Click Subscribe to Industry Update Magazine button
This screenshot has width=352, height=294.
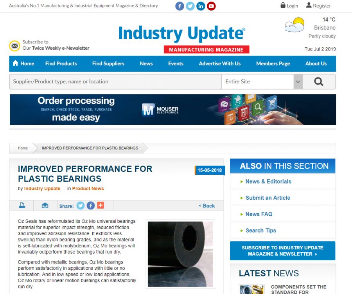(283, 251)
